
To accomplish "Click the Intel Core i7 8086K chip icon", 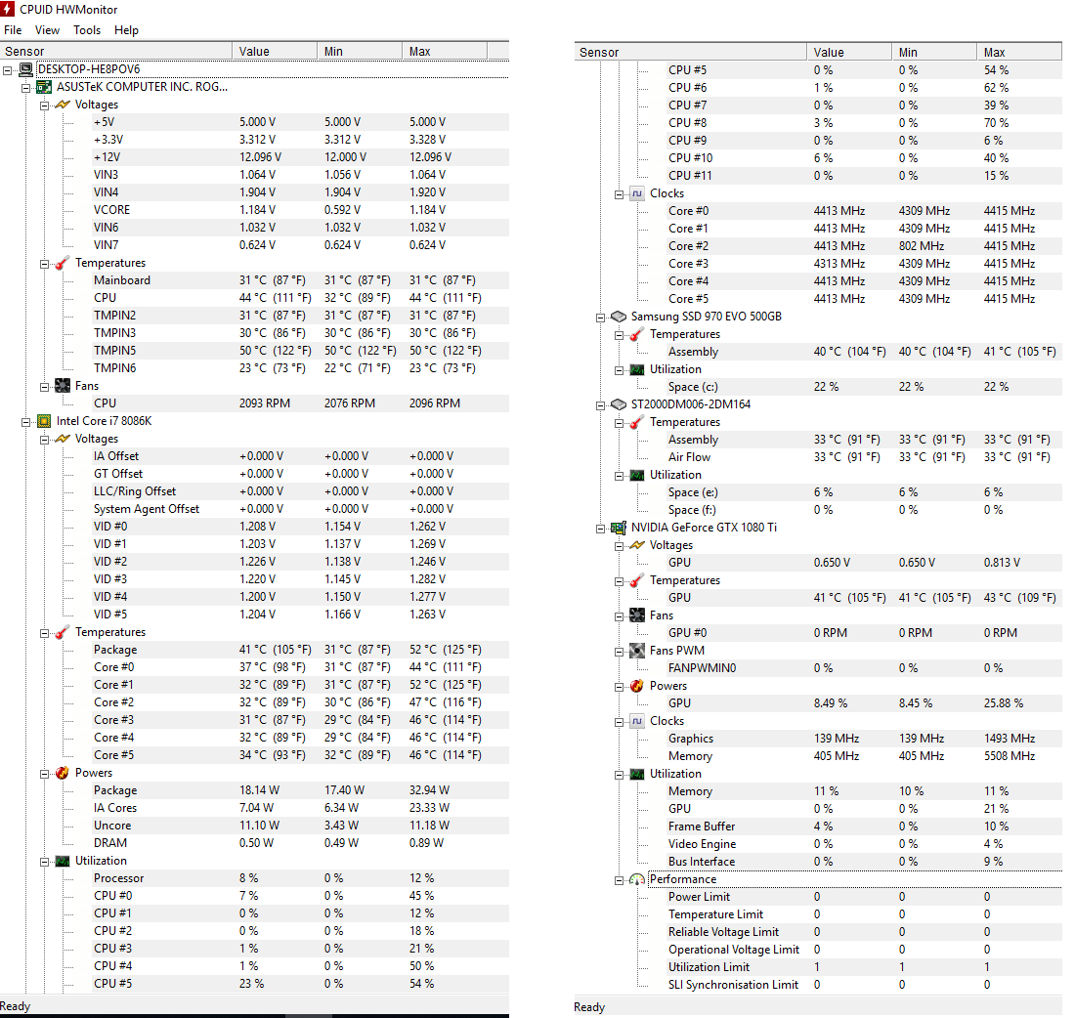I will (x=45, y=421).
